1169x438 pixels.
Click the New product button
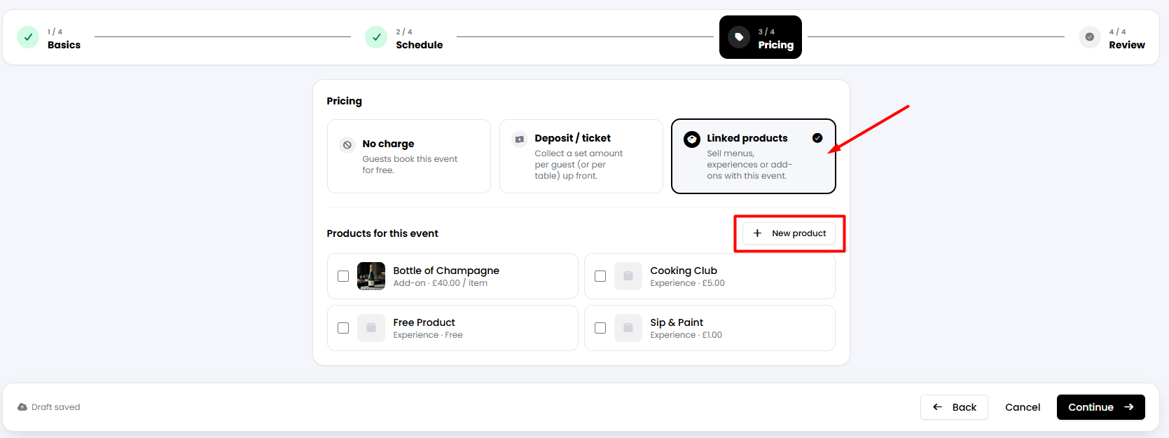tap(789, 233)
